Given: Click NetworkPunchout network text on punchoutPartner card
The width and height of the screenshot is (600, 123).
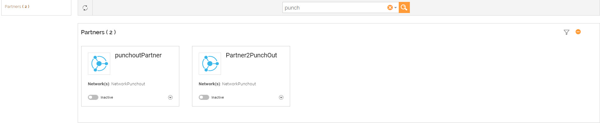Looking at the screenshot, I should click(128, 84).
